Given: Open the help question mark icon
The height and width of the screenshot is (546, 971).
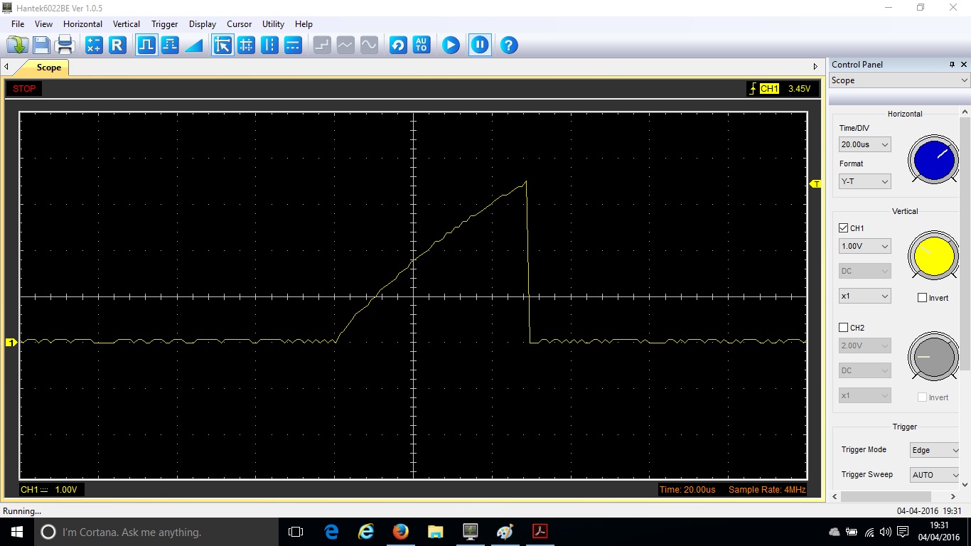Looking at the screenshot, I should pos(508,45).
